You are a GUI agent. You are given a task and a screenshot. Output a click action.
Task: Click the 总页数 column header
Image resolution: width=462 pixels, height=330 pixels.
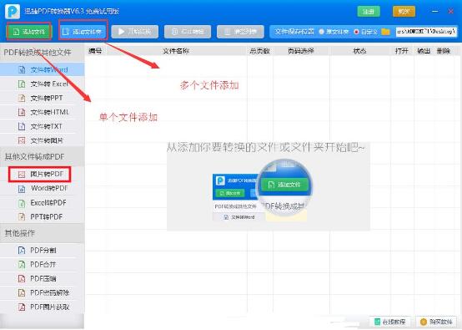[x=259, y=51]
